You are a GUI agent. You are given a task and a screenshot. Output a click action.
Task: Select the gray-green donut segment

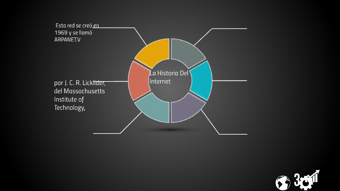pyautogui.click(x=186, y=52)
